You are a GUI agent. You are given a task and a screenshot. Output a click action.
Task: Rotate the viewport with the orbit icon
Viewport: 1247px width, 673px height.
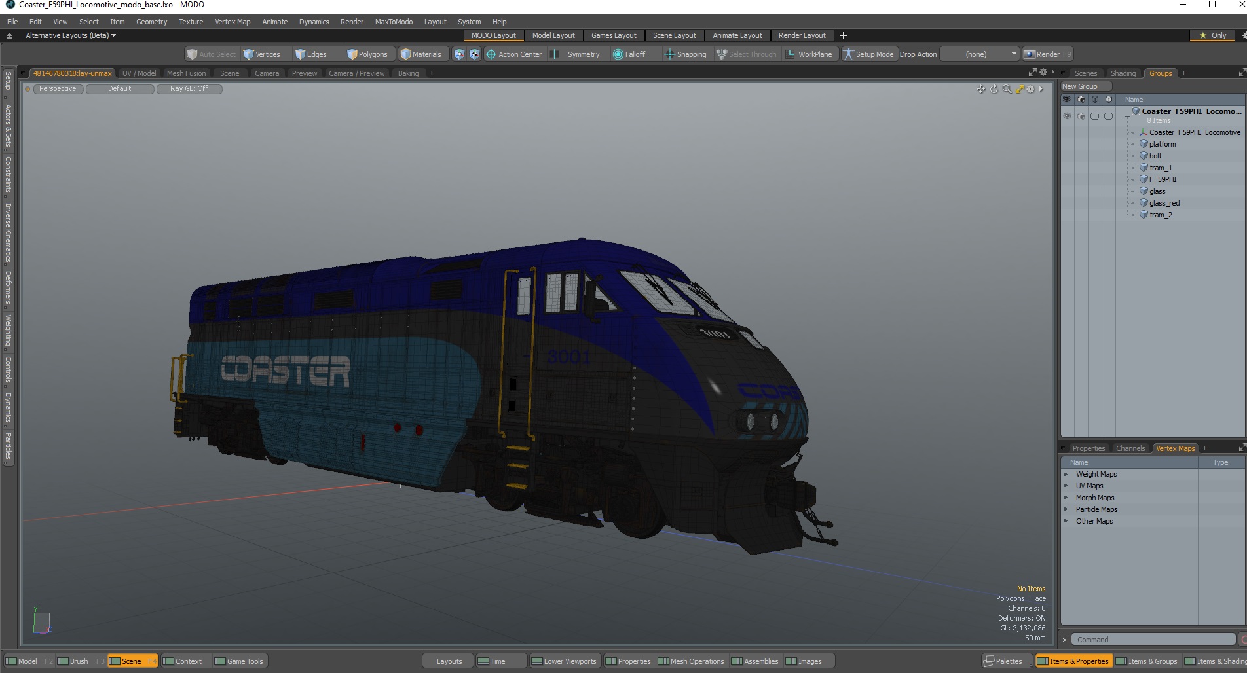pyautogui.click(x=994, y=89)
